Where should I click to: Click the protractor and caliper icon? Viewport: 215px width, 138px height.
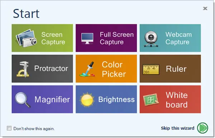(23, 69)
